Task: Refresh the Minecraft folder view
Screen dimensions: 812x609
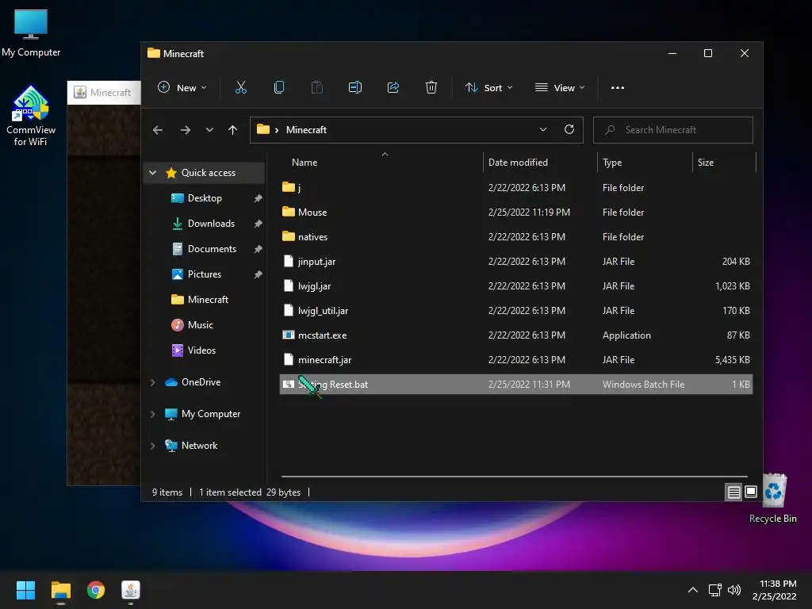Action: pyautogui.click(x=569, y=129)
